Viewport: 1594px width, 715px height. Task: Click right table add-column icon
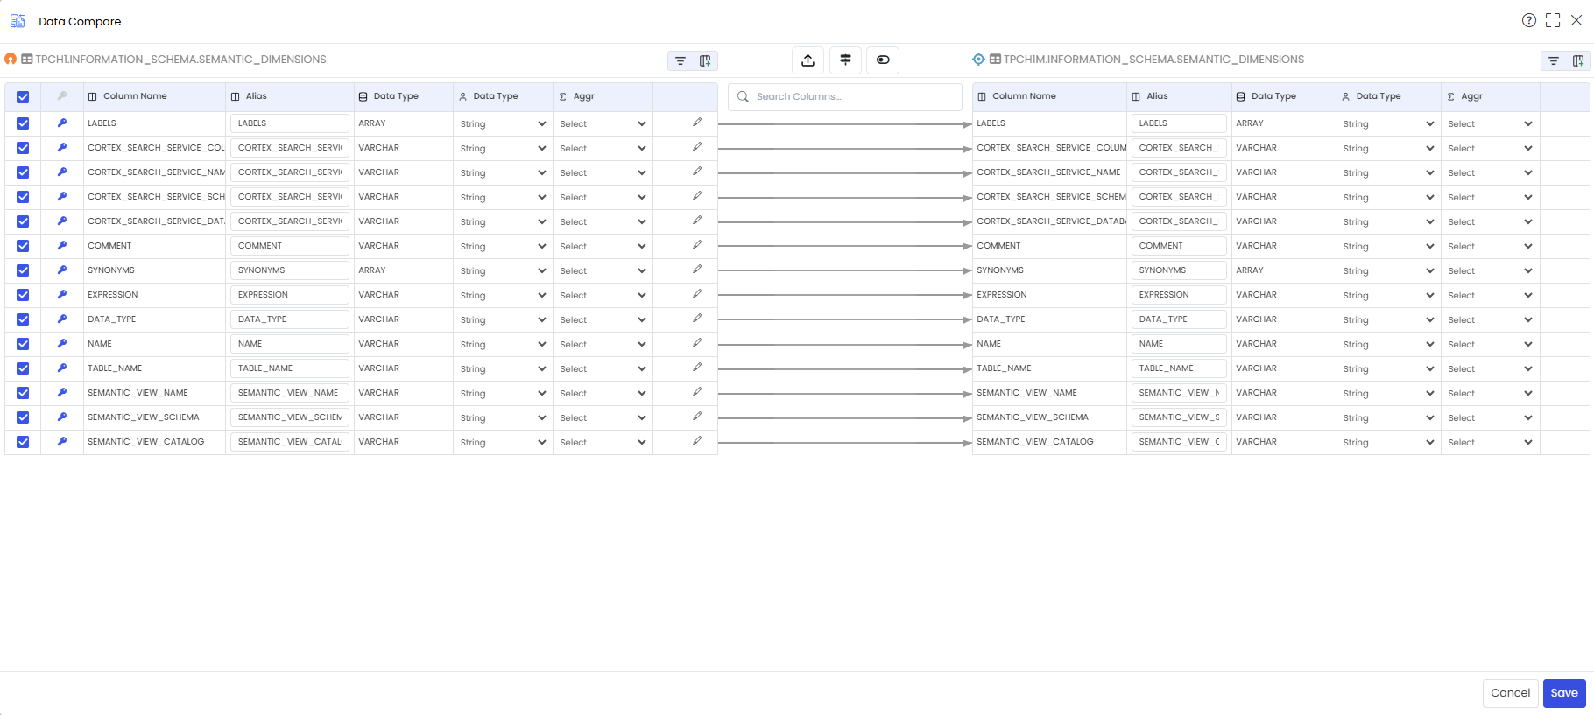click(1578, 60)
